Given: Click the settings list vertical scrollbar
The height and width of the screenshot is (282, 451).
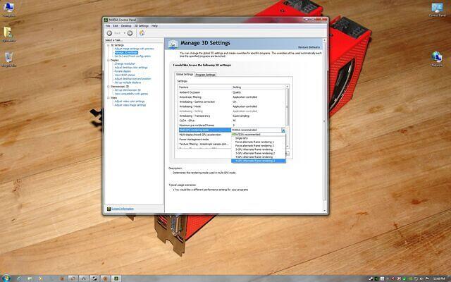Looking at the screenshot, I should coord(287,106).
